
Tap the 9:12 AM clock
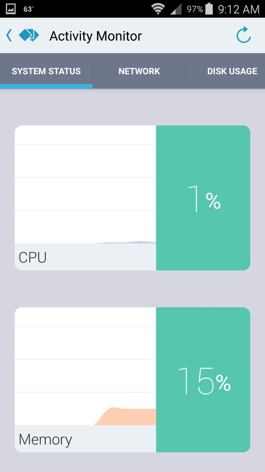pos(238,9)
